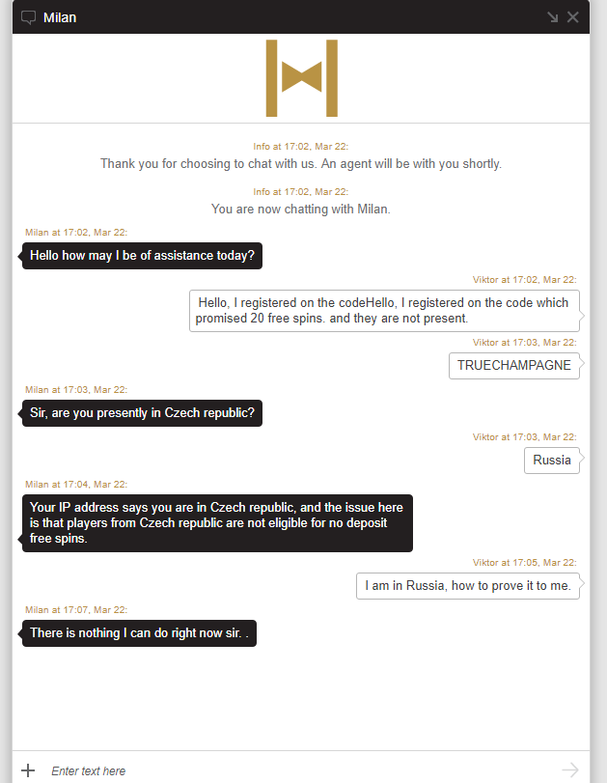
Task: Click the "Thank you for choosing to chat" notice
Action: click(301, 164)
